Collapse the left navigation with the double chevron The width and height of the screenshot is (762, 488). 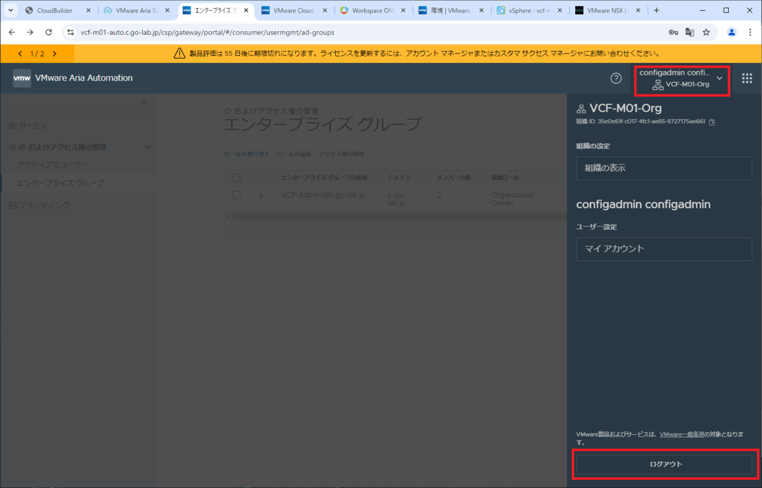pos(144,102)
